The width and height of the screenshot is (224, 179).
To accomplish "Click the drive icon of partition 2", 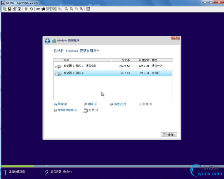I will pyautogui.click(x=58, y=74).
